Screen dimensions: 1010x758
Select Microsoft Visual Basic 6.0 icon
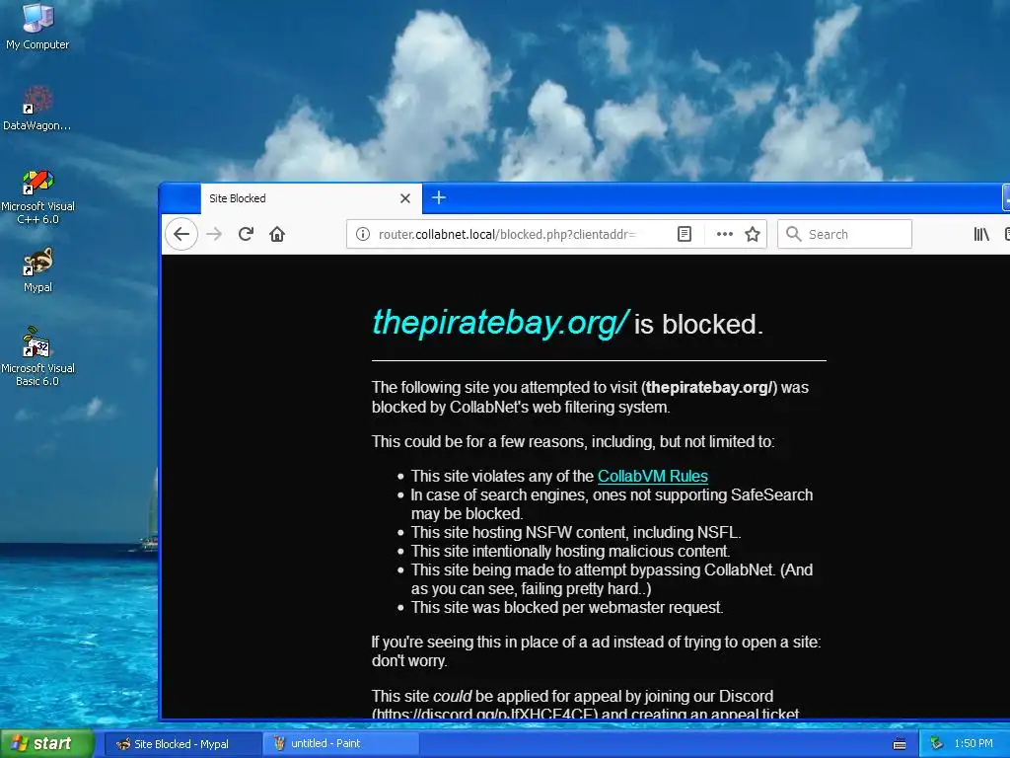coord(37,356)
